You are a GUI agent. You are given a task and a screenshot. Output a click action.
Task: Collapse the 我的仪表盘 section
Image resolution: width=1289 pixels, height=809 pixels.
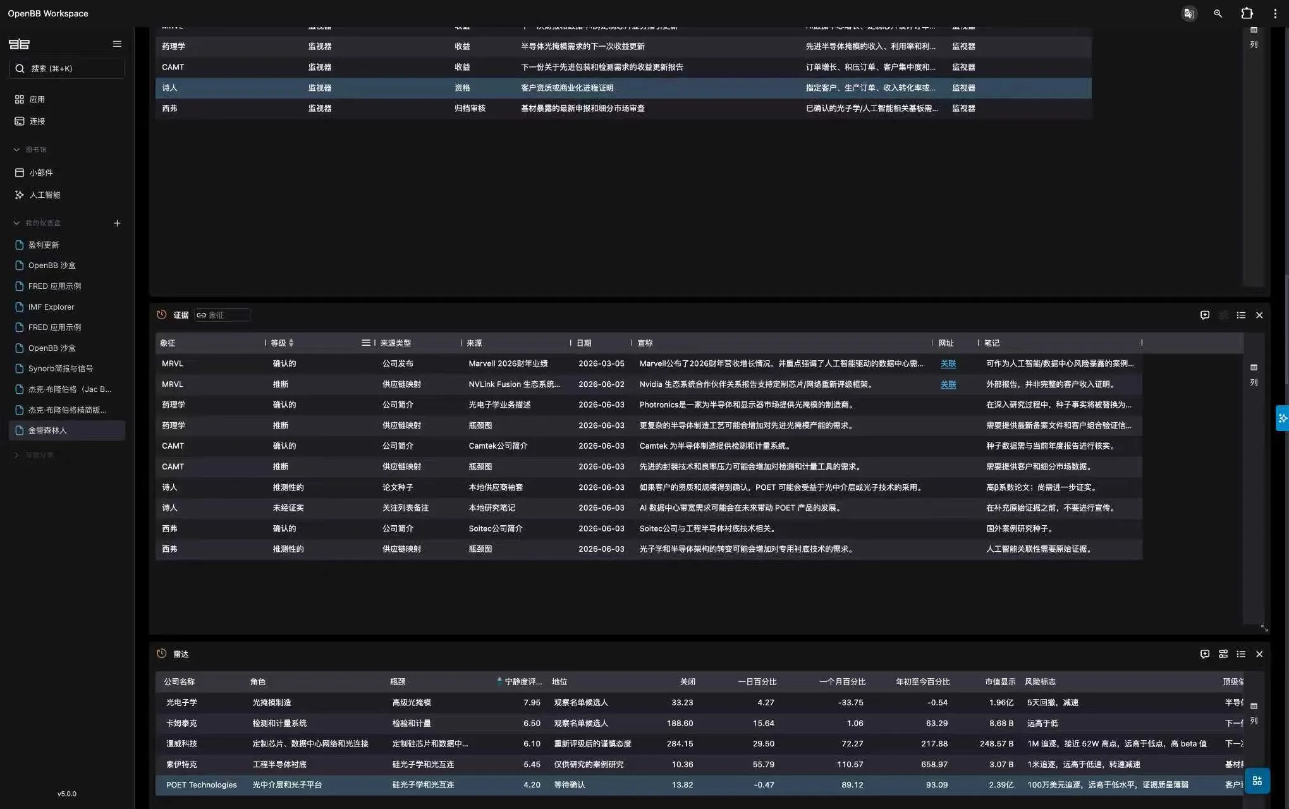coord(16,223)
